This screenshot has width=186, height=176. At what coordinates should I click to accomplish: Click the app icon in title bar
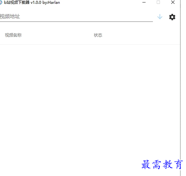[x=1, y=3]
